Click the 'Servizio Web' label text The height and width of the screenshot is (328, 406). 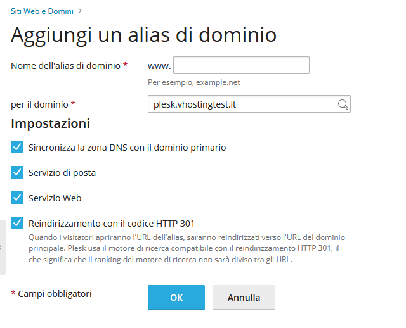[55, 198]
